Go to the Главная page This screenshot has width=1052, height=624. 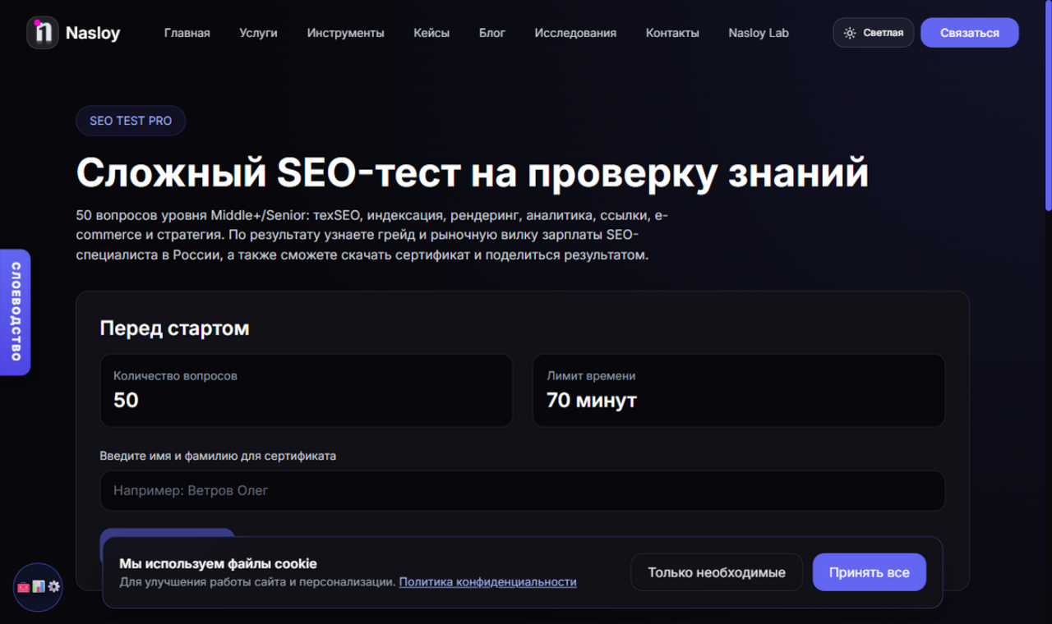[187, 33]
